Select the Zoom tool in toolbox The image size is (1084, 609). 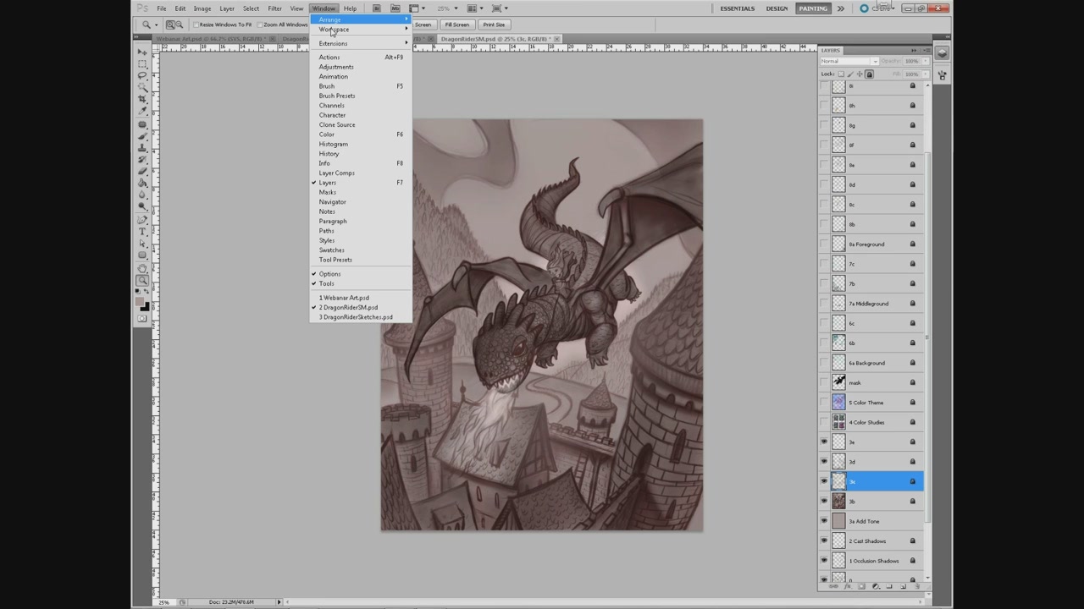(x=142, y=281)
